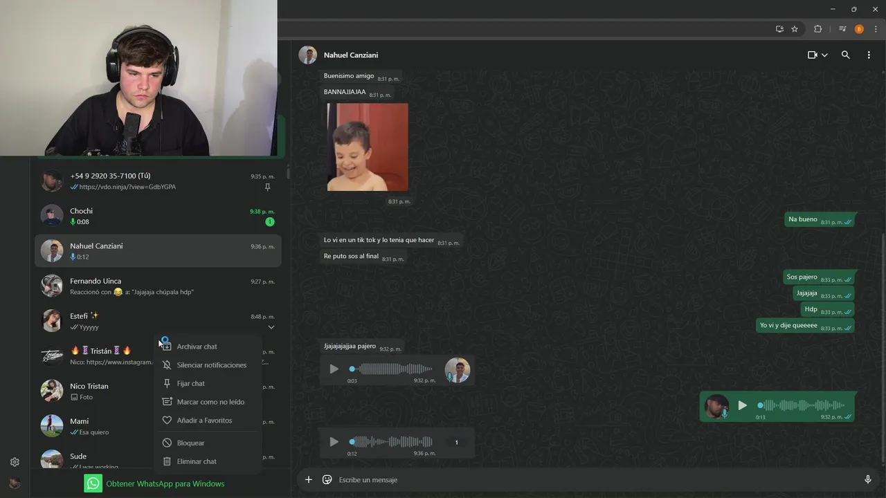Play the 0:12 voice message

334,442
